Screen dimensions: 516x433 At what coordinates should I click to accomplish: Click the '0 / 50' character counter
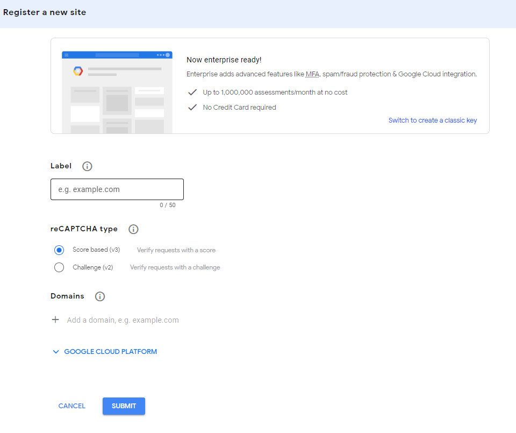[x=168, y=205]
